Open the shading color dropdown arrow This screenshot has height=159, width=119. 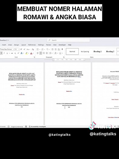(x=57, y=53)
